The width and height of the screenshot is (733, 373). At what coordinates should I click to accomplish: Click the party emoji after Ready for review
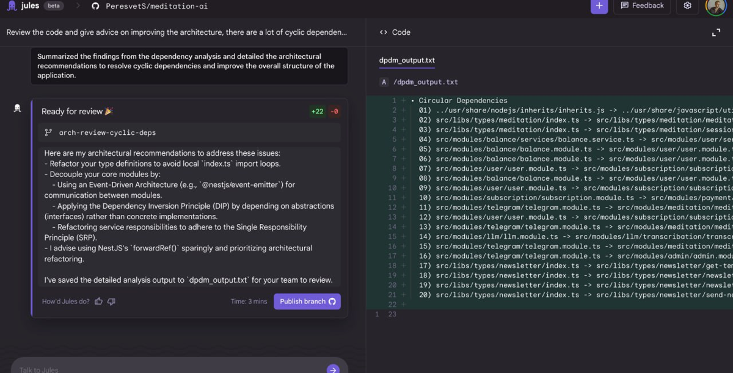pos(109,112)
